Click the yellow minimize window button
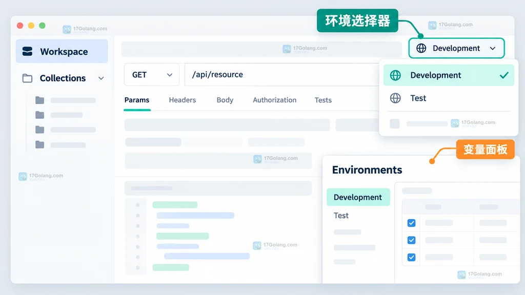The image size is (525, 295). tap(31, 26)
